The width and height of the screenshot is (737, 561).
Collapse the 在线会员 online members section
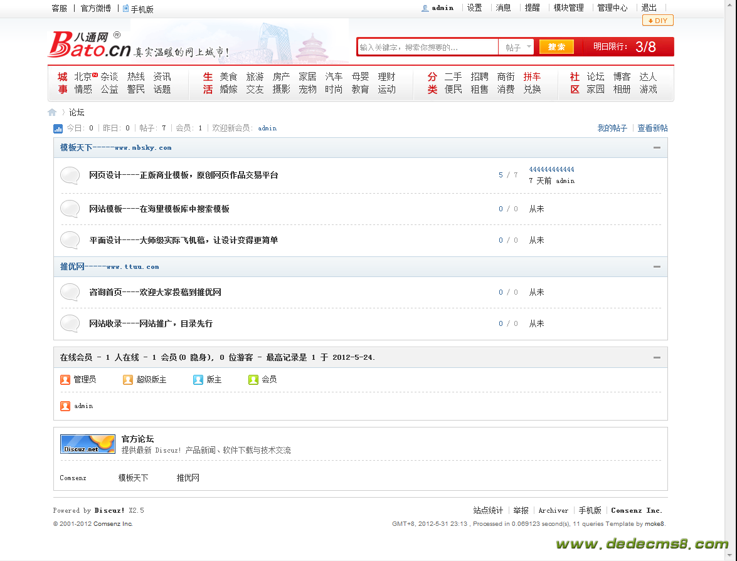tap(657, 357)
